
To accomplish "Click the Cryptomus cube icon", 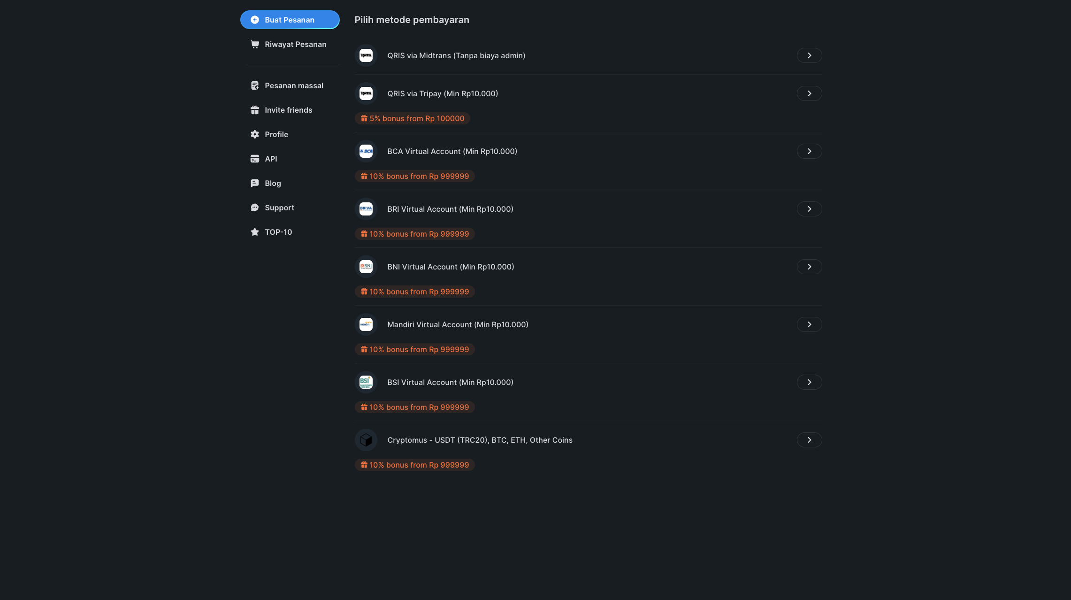I will click(366, 440).
